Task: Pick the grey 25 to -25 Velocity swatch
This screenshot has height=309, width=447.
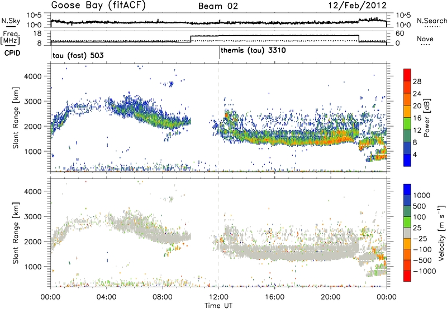Action: 407,233
